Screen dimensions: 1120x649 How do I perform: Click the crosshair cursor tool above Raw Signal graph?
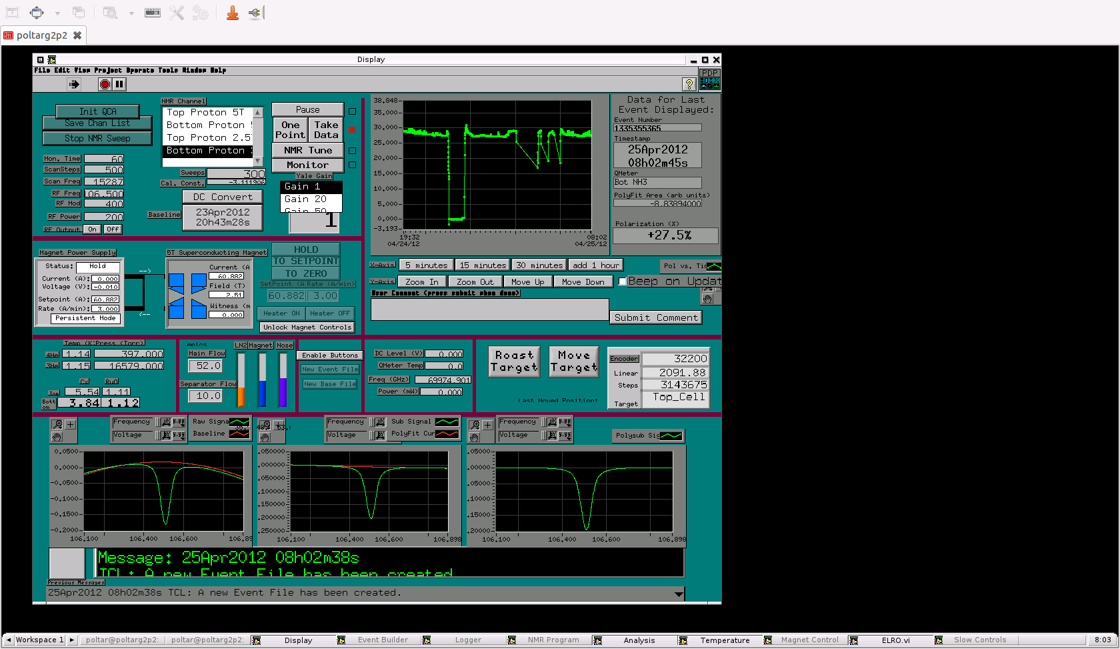point(70,424)
